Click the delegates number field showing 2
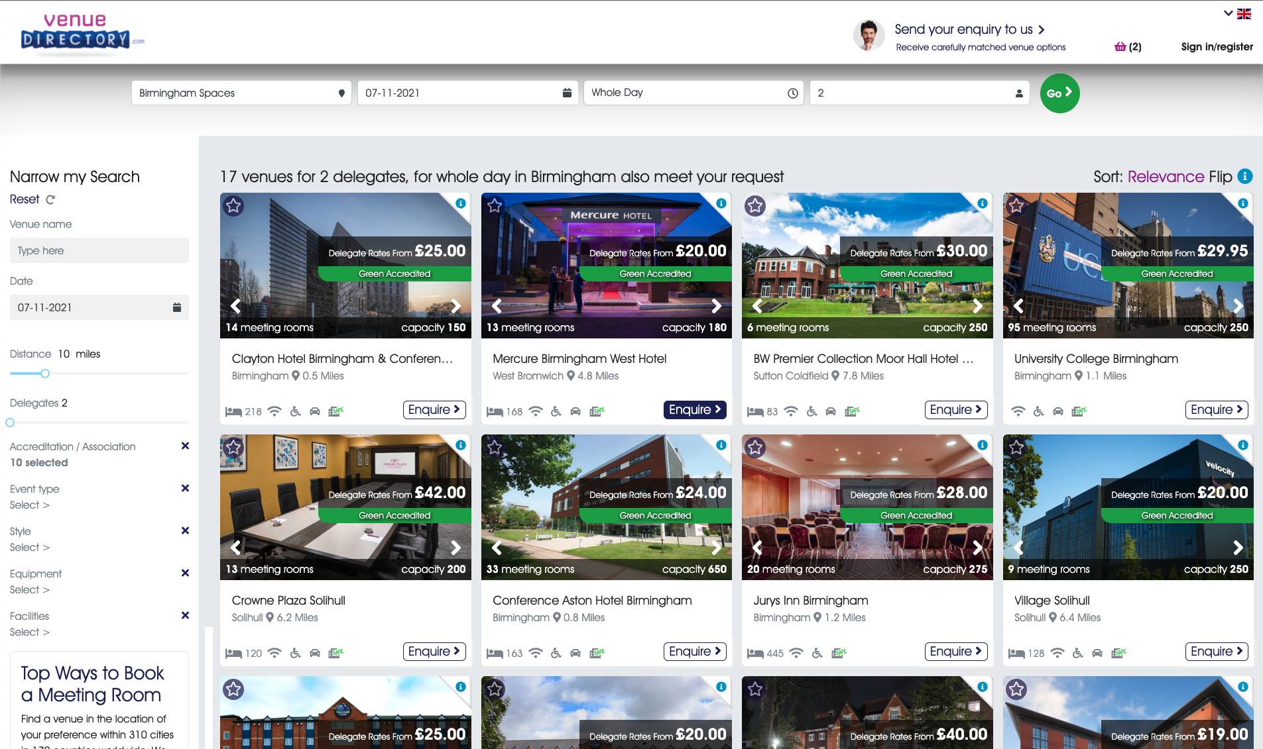1263x749 pixels. point(919,93)
